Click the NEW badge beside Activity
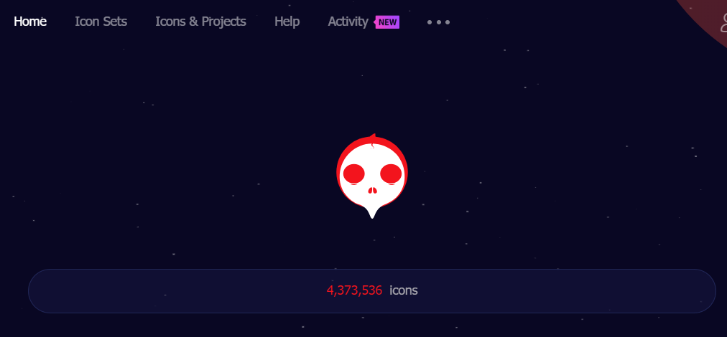The width and height of the screenshot is (727, 337). tap(387, 22)
